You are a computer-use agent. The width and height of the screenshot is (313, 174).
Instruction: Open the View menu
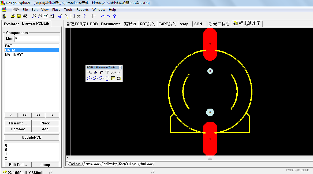click(45, 10)
